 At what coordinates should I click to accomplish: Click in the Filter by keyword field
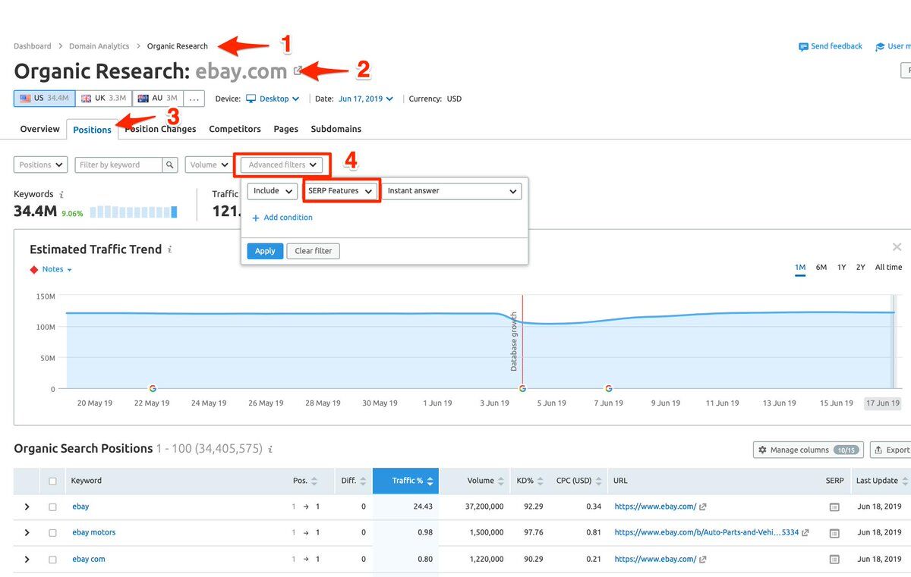pyautogui.click(x=118, y=165)
